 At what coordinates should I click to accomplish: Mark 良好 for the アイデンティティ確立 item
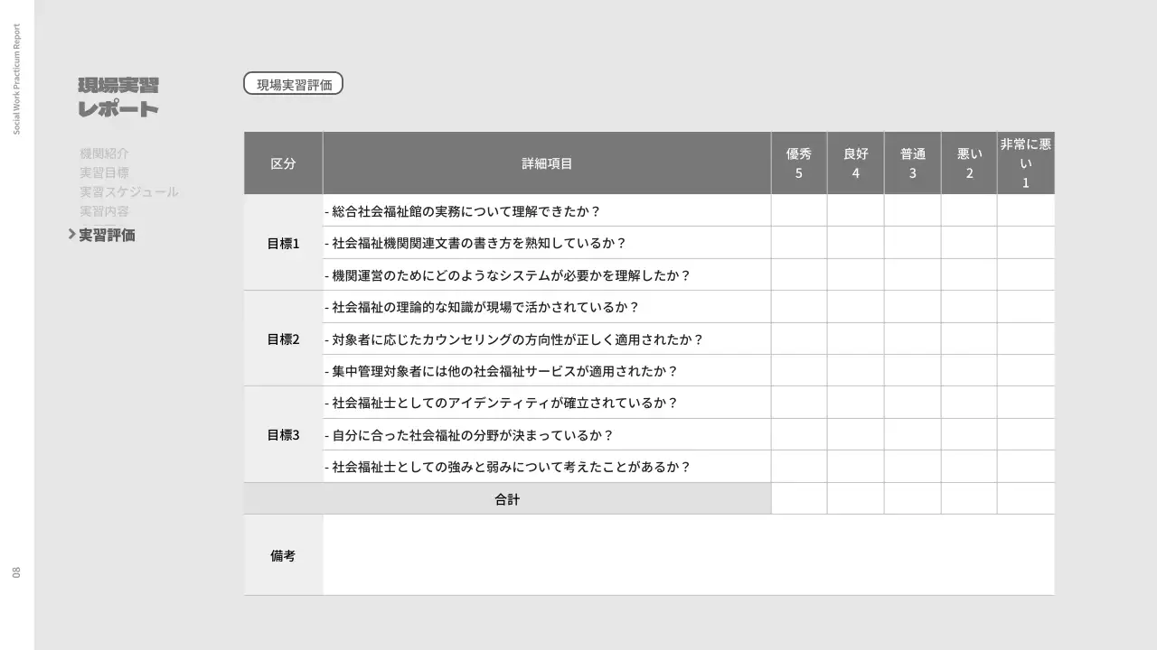point(855,403)
